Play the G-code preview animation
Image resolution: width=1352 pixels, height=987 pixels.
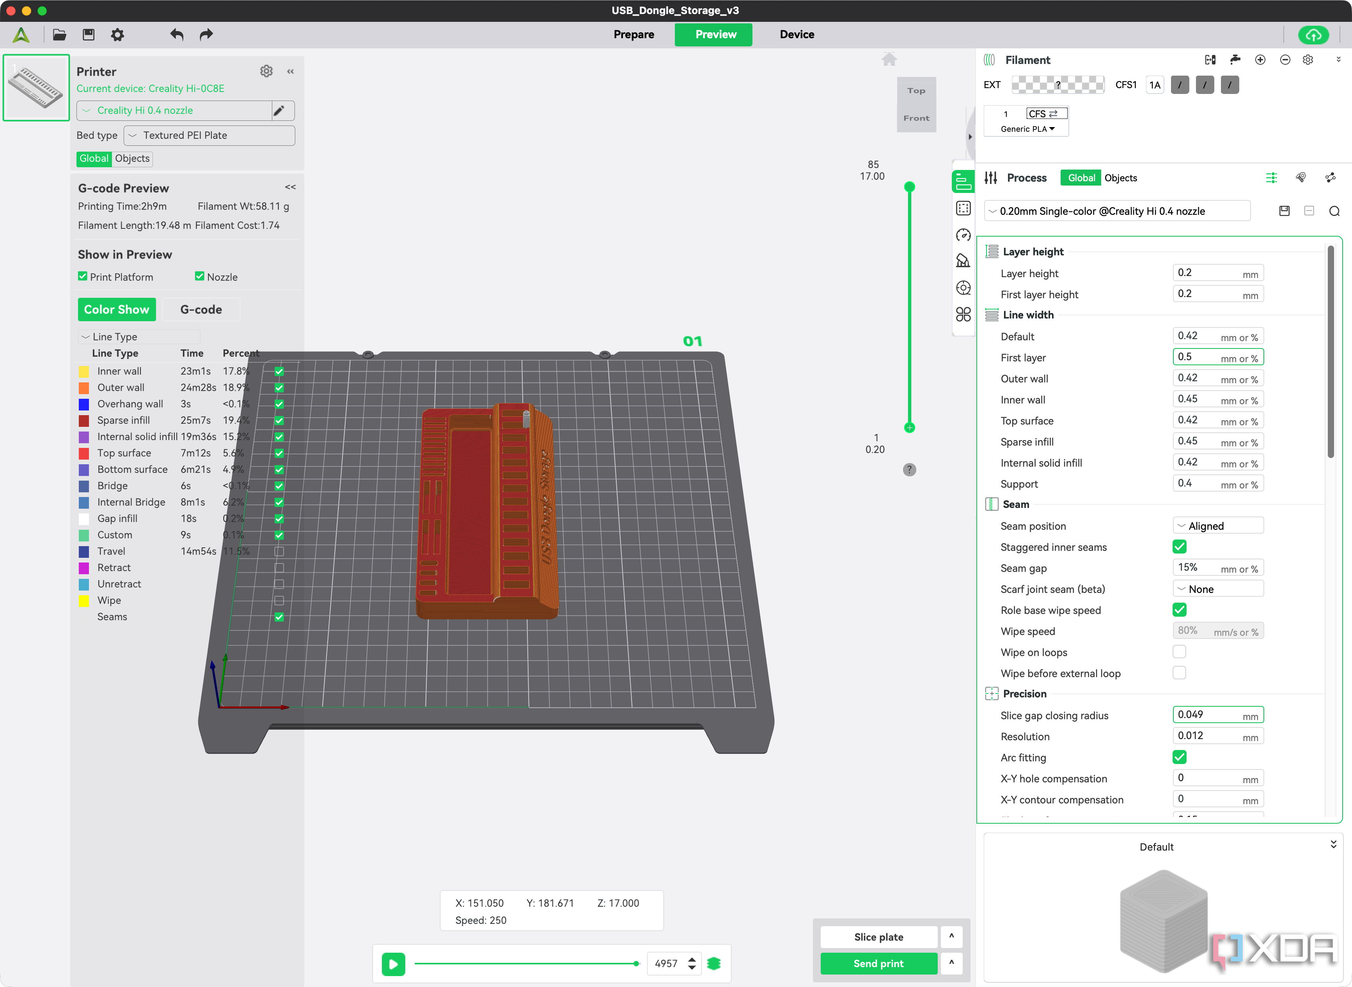(x=393, y=964)
